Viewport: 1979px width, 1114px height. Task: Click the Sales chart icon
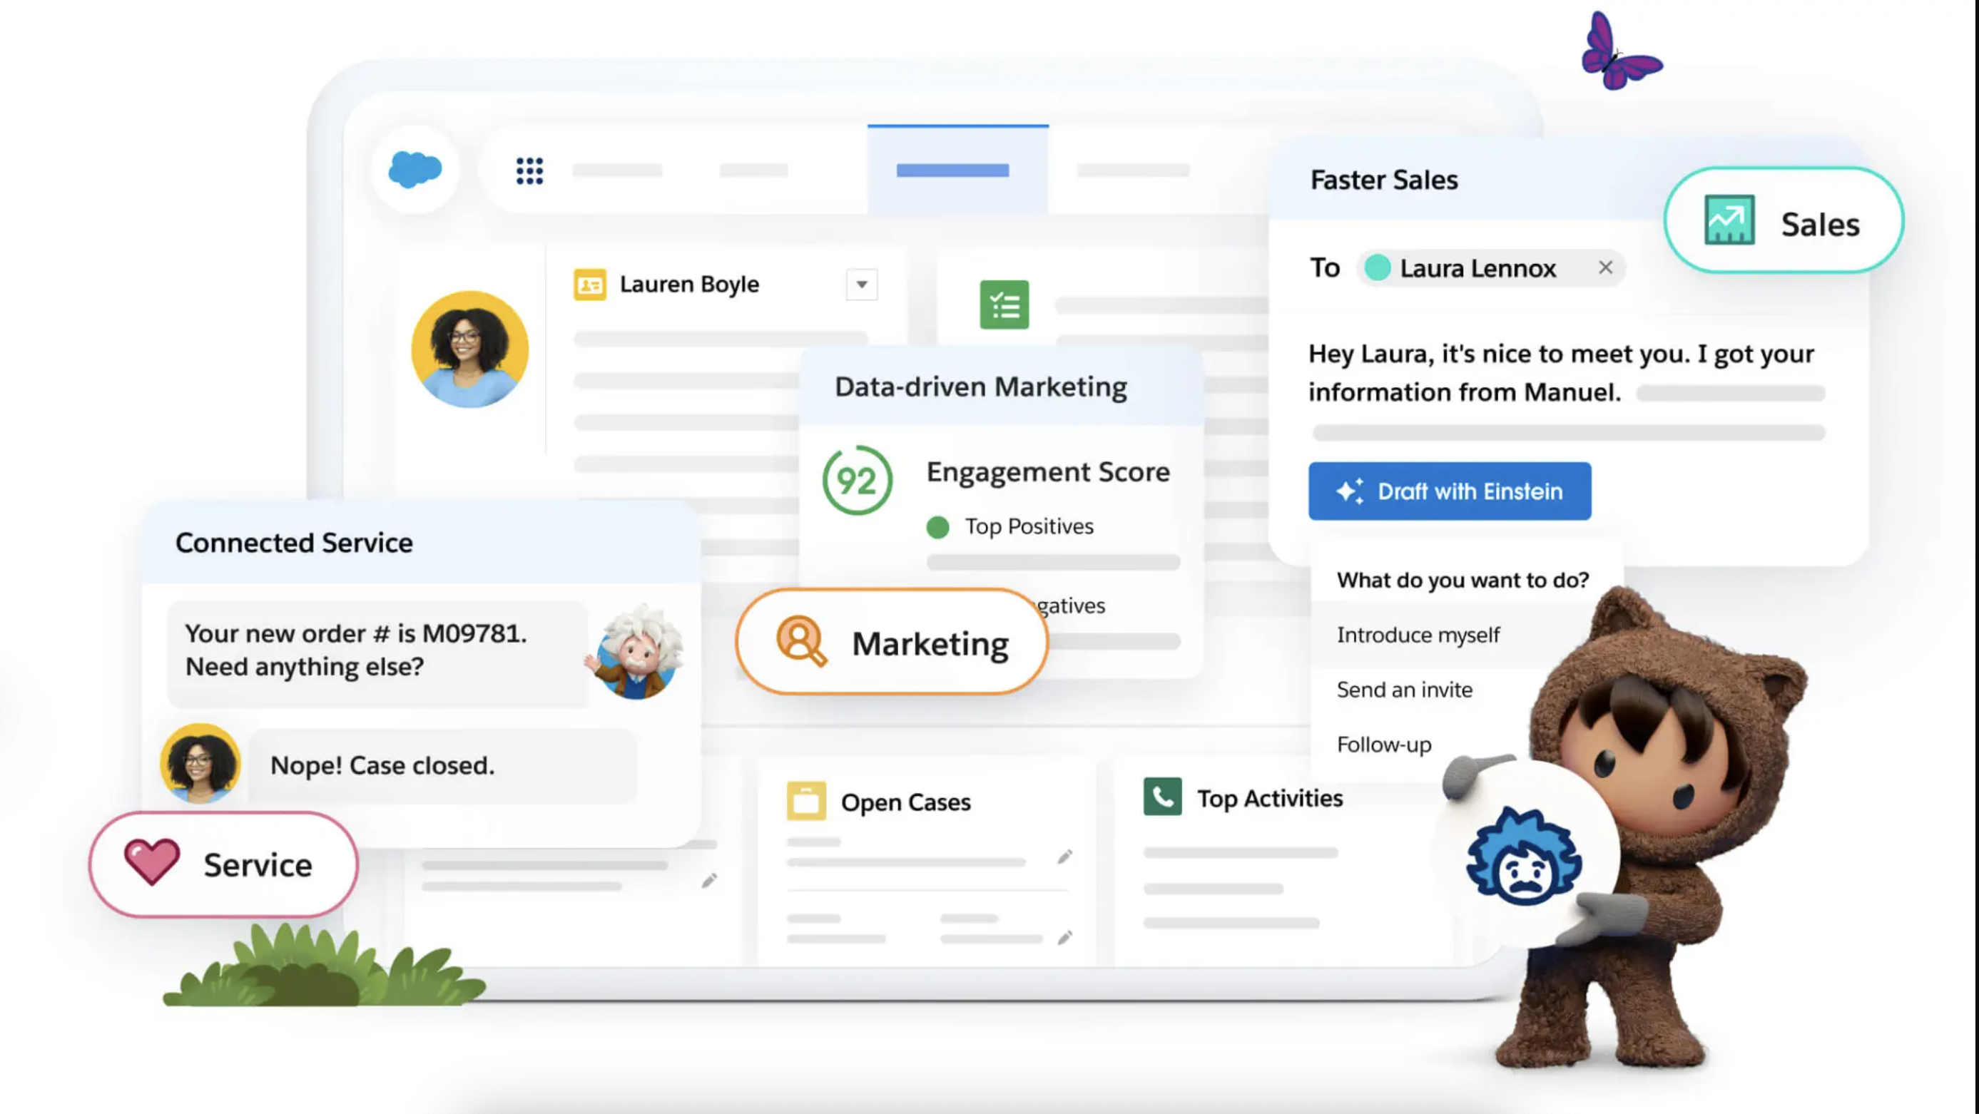click(x=1729, y=220)
